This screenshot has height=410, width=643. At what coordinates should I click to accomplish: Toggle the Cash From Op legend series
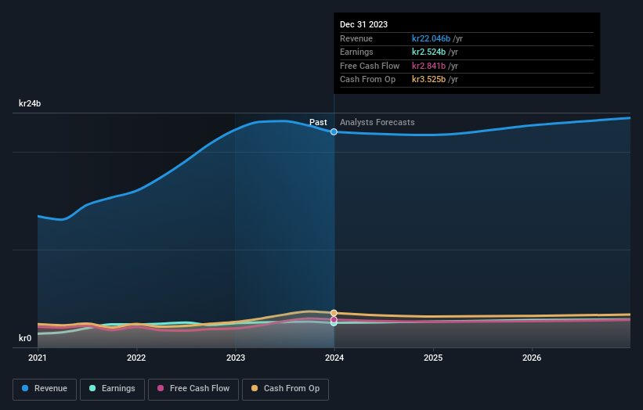point(285,389)
